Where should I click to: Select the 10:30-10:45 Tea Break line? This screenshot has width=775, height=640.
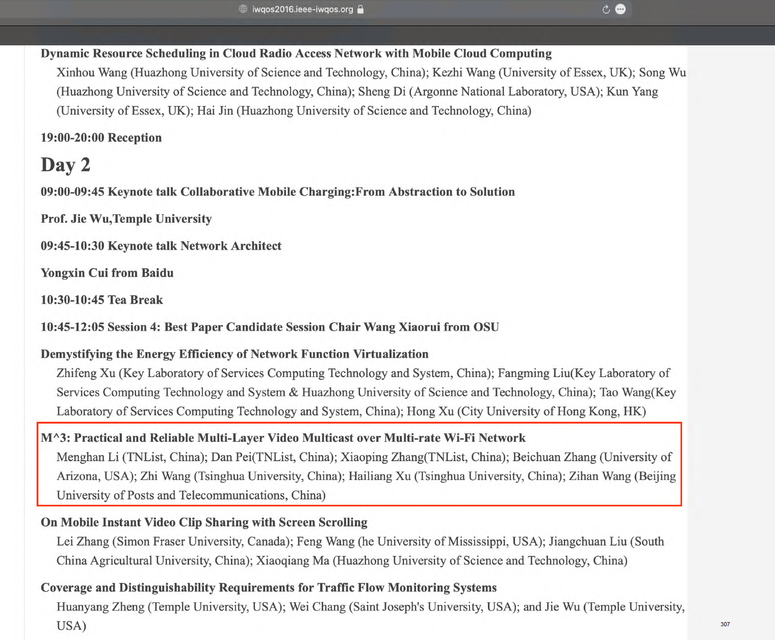(101, 300)
